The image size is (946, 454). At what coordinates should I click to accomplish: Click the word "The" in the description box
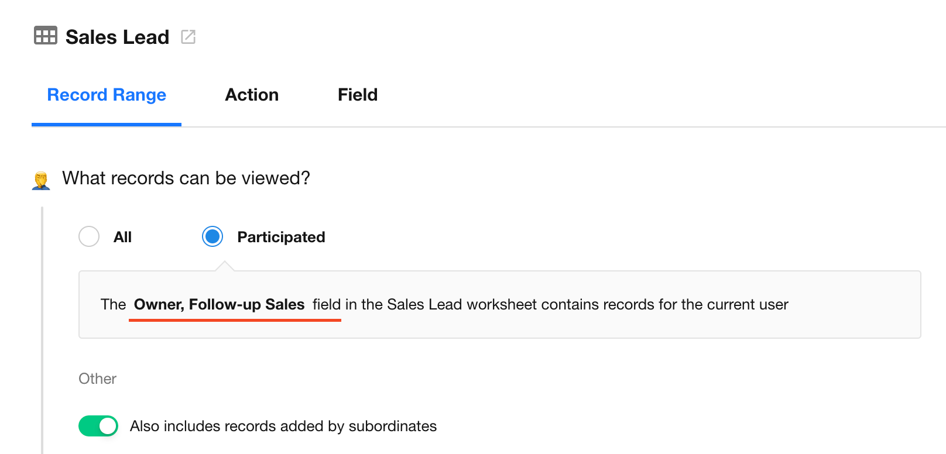(x=113, y=305)
